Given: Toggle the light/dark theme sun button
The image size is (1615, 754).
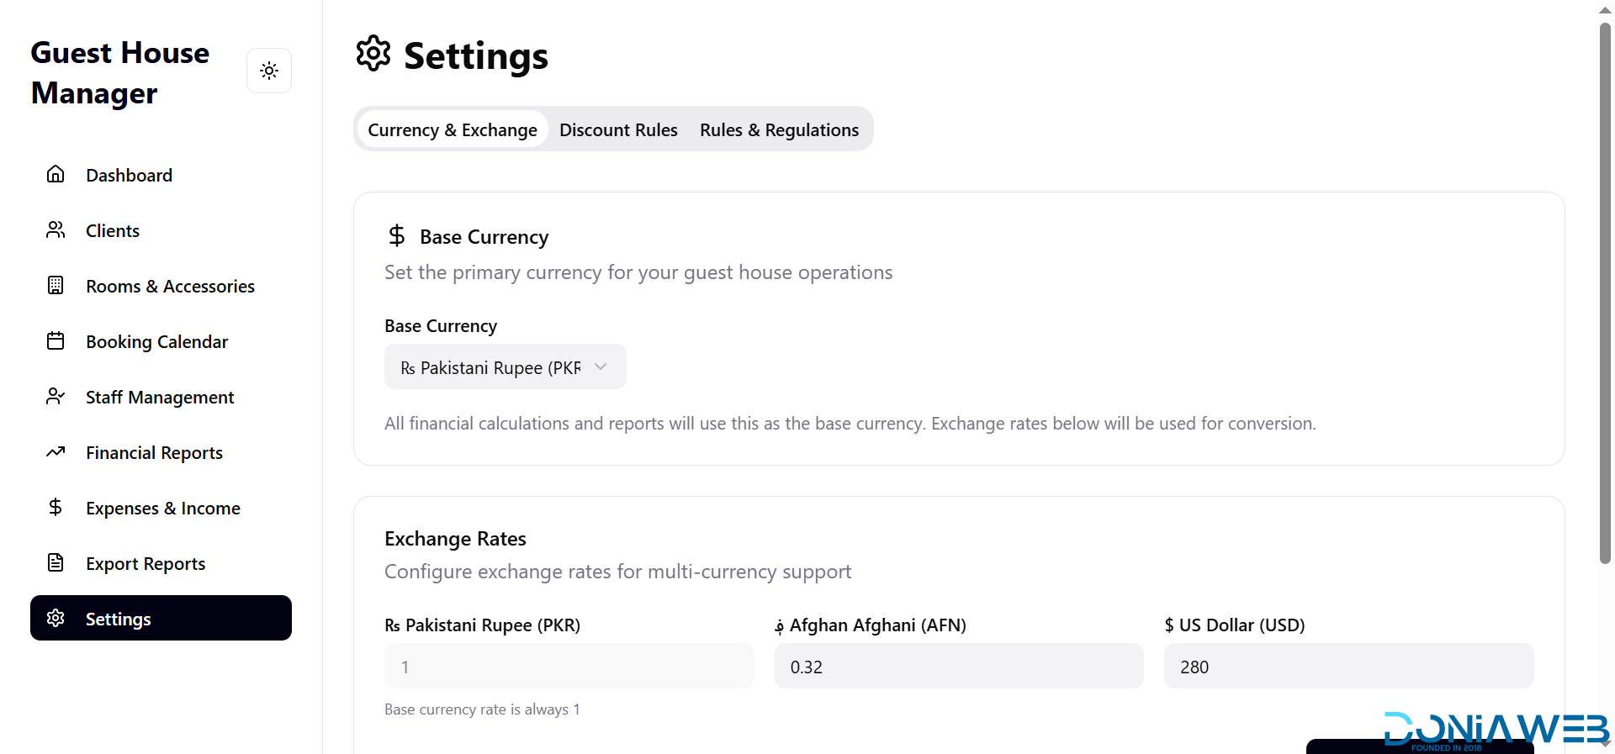Looking at the screenshot, I should point(269,71).
